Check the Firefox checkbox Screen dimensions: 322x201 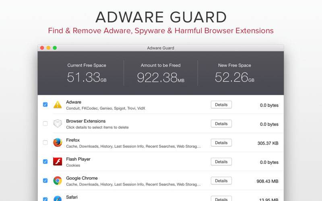(x=45, y=143)
